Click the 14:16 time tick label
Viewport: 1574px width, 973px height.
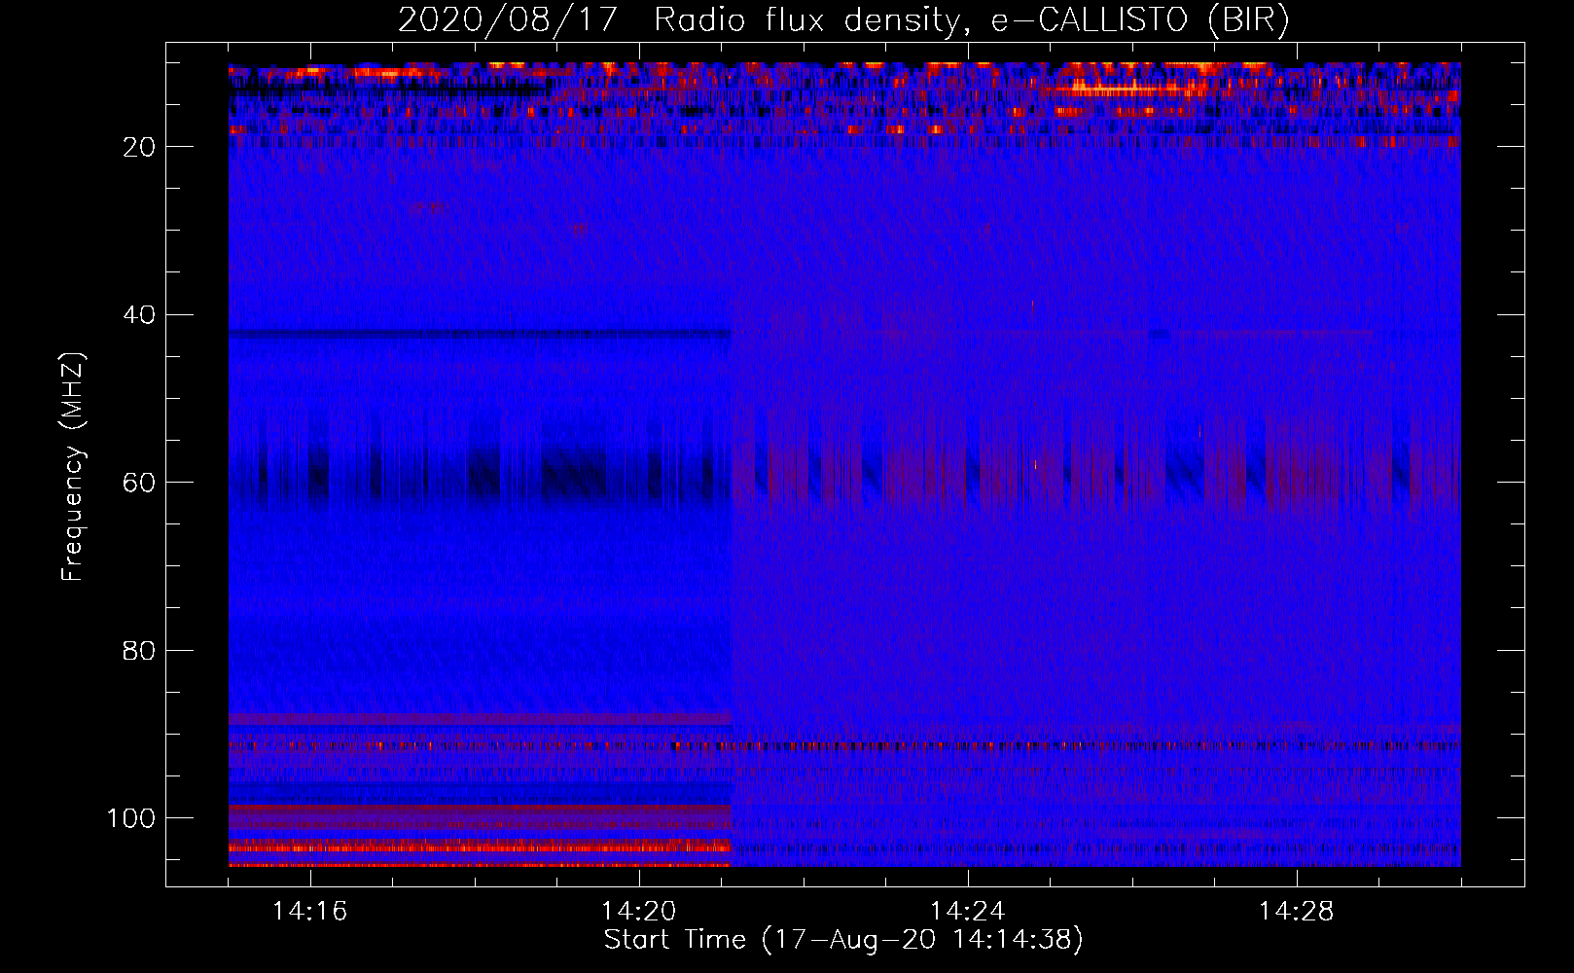pos(309,912)
